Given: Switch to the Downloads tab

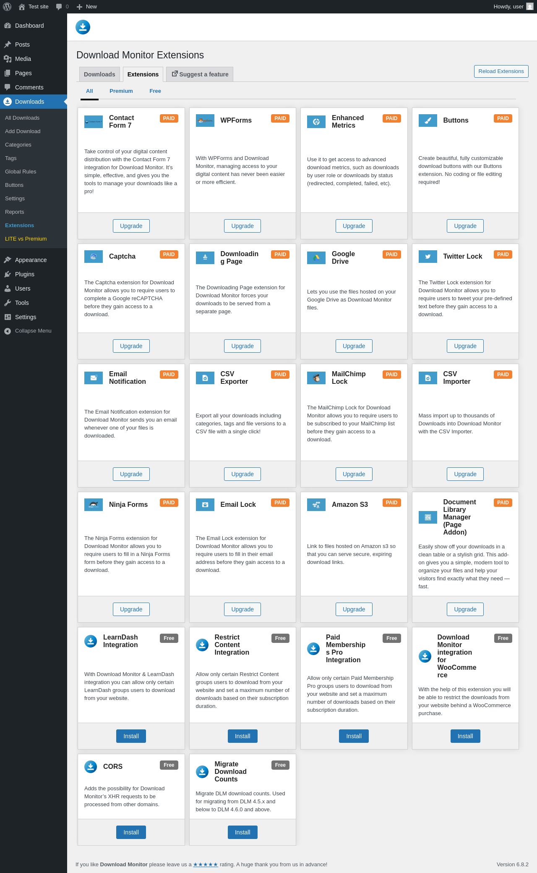Looking at the screenshot, I should coord(99,74).
